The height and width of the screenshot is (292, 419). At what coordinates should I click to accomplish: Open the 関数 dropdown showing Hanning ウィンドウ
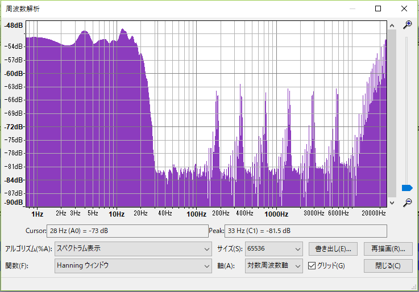(x=133, y=266)
